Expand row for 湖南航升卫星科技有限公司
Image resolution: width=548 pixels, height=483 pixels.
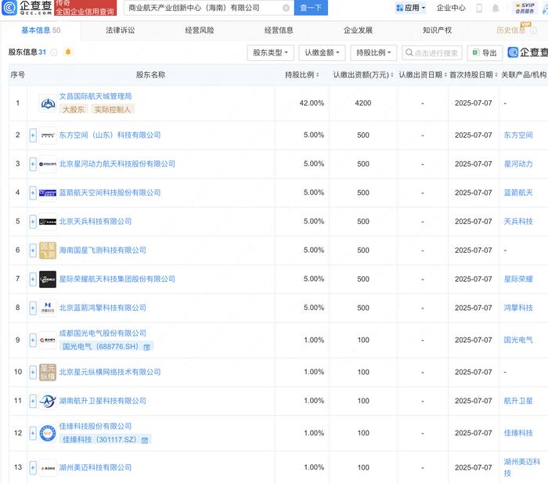pyautogui.click(x=33, y=401)
